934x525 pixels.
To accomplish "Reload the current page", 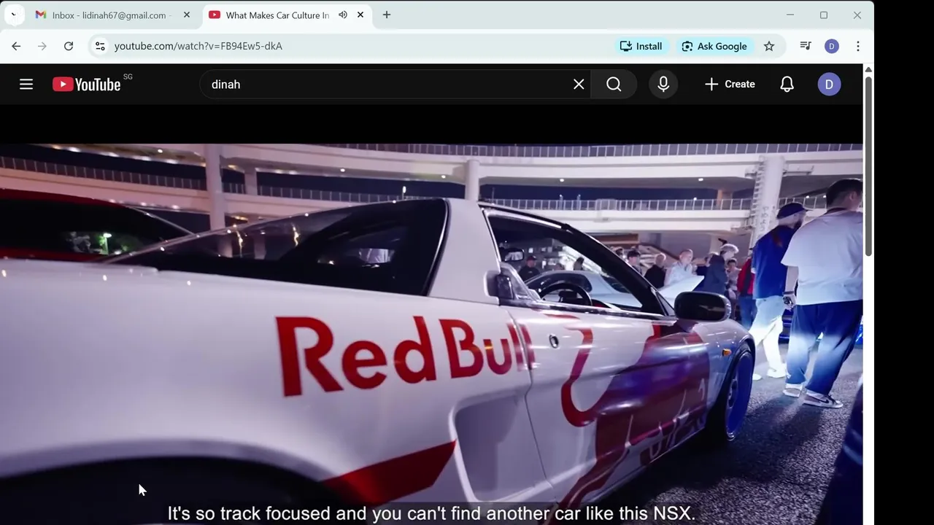I will [x=69, y=46].
